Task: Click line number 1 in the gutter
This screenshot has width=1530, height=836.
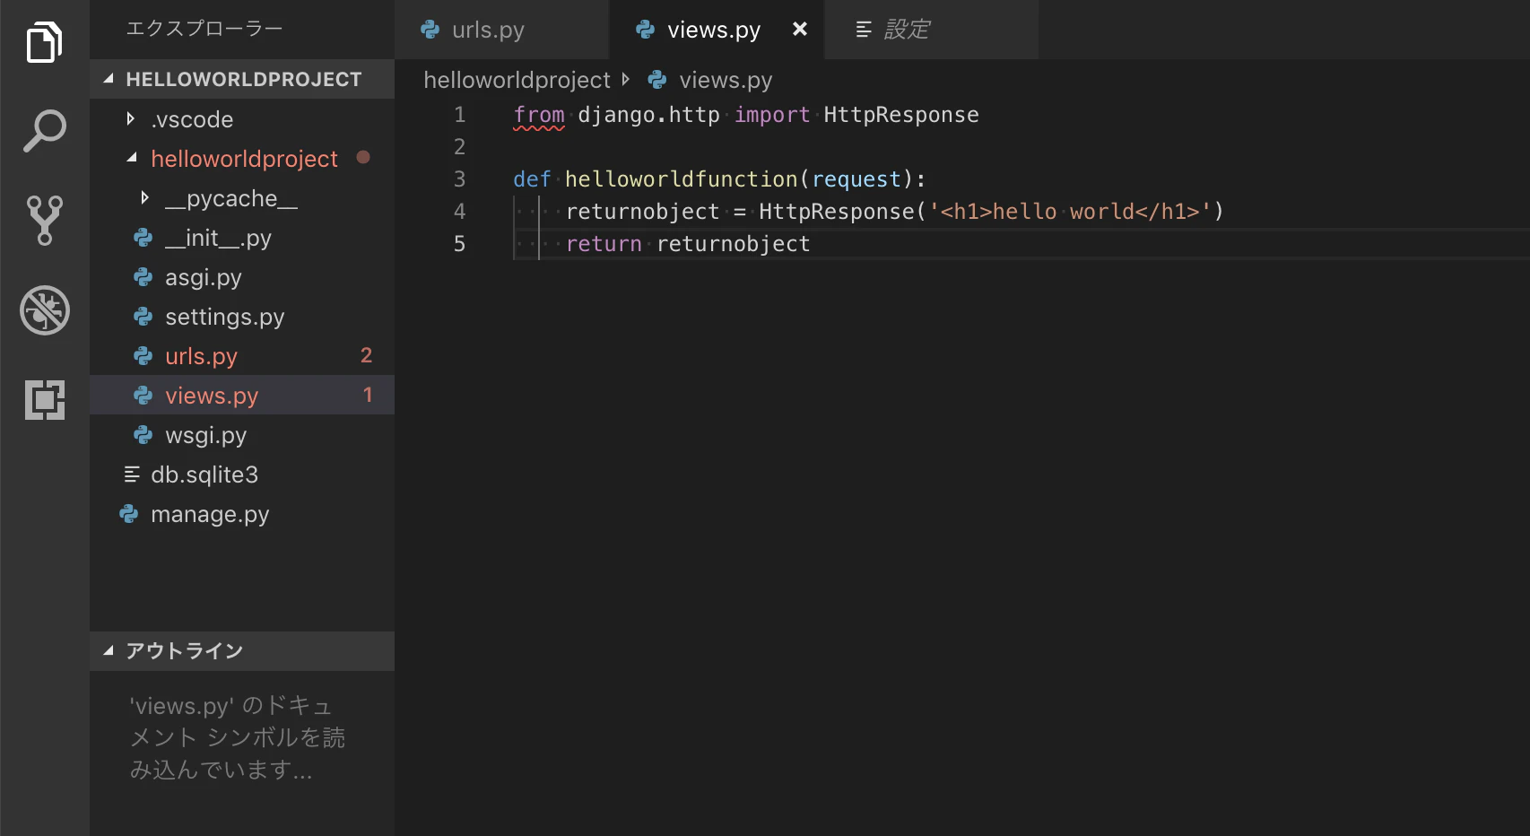Action: tap(459, 115)
